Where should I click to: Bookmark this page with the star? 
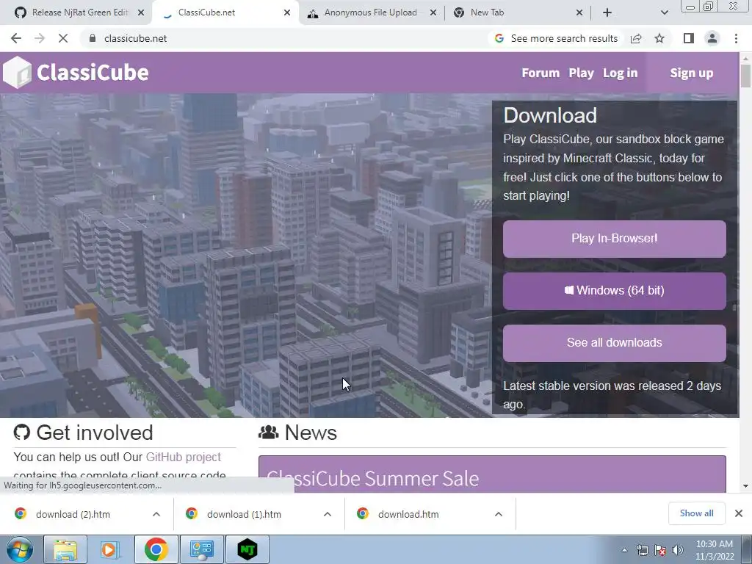pos(659,38)
